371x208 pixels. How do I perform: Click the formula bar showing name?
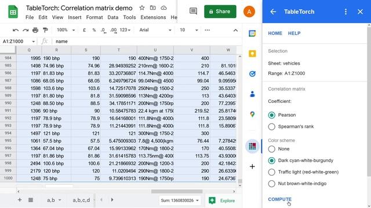coord(147,42)
